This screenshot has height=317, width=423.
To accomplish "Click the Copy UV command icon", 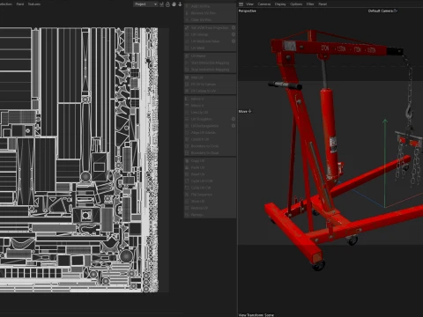I will click(x=187, y=160).
